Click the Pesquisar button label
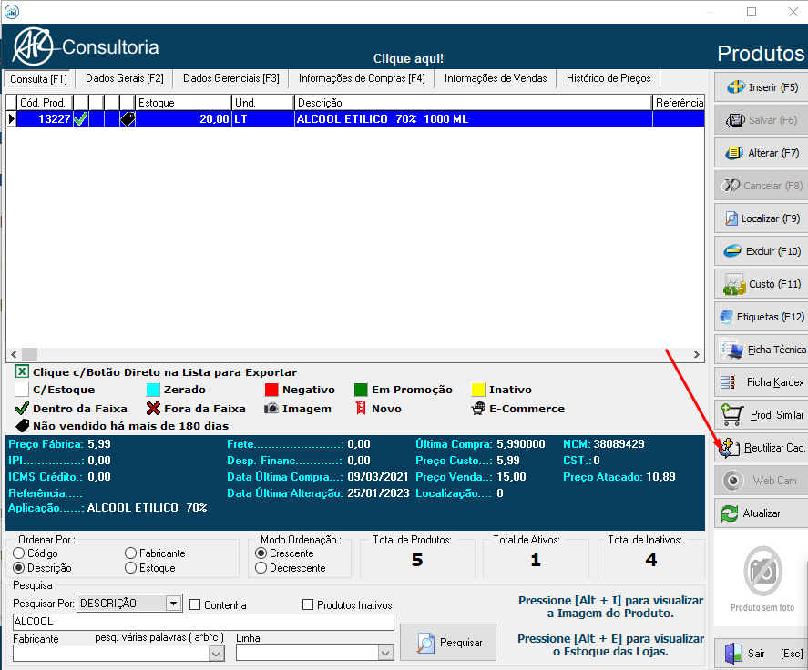 pyautogui.click(x=461, y=643)
